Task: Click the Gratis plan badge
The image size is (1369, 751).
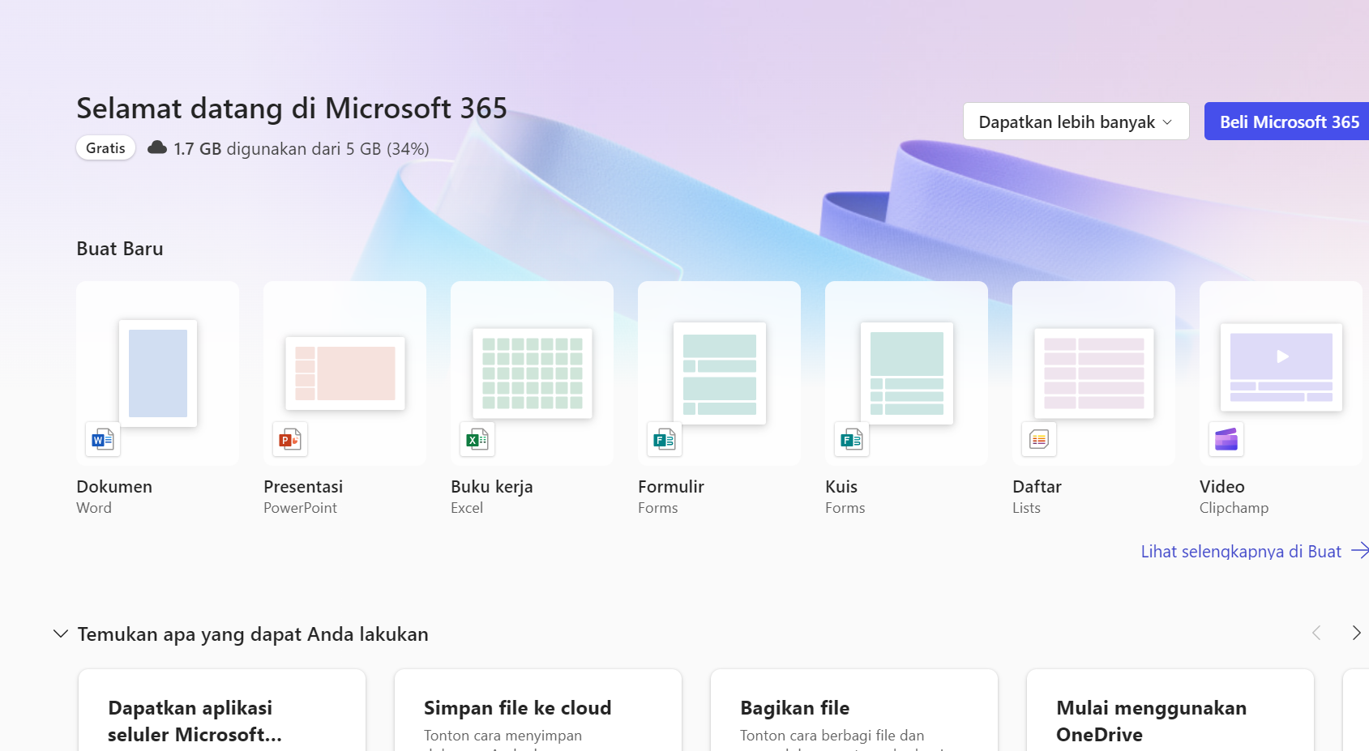Action: [106, 148]
